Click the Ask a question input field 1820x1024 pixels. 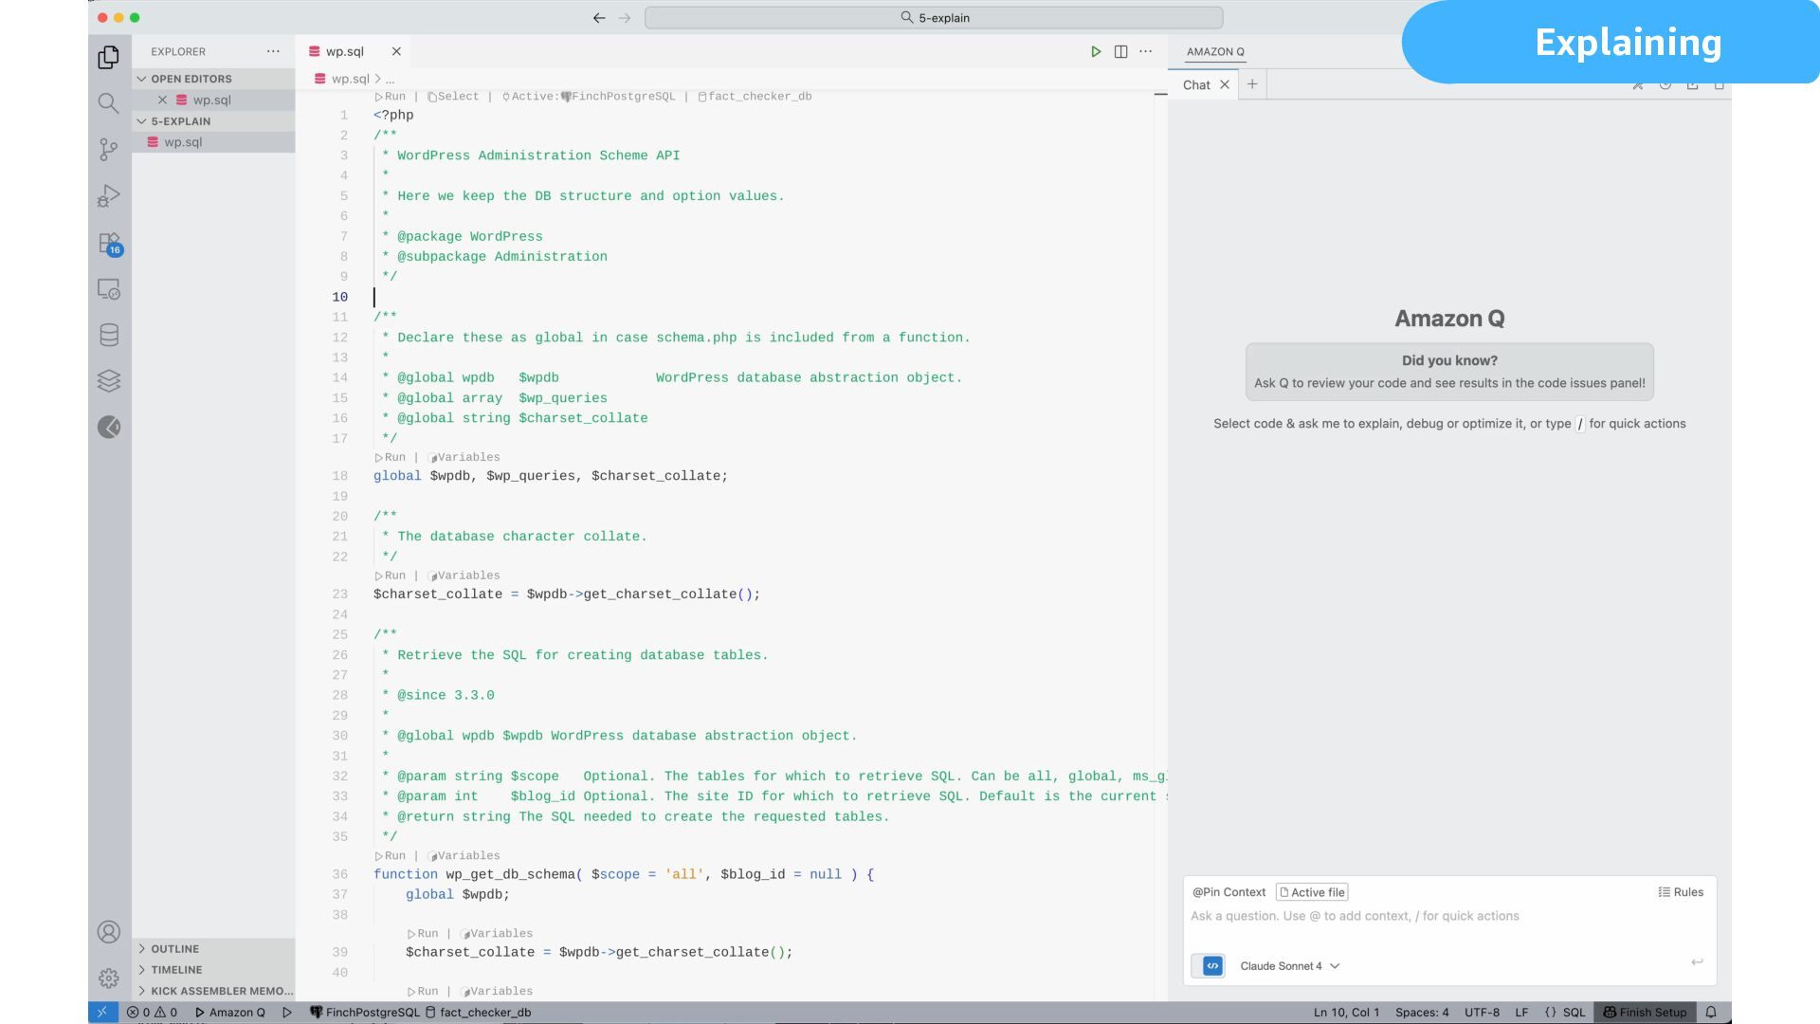point(1422,916)
